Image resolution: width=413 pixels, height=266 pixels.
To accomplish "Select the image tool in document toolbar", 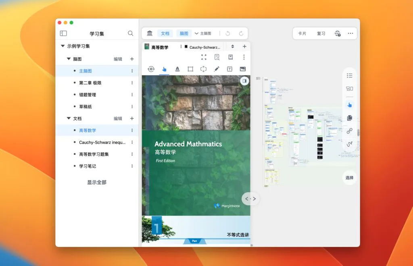I will [242, 69].
